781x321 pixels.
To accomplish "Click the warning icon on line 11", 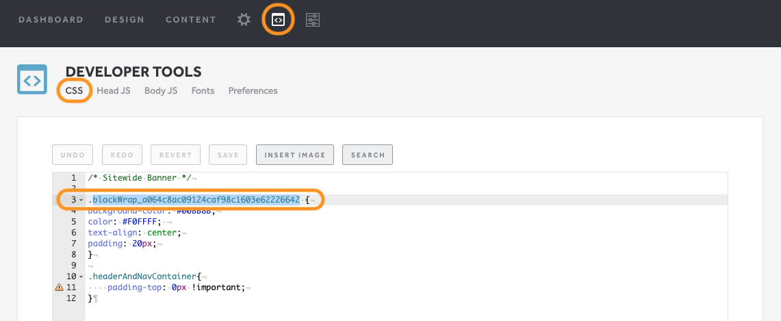I will pos(59,287).
